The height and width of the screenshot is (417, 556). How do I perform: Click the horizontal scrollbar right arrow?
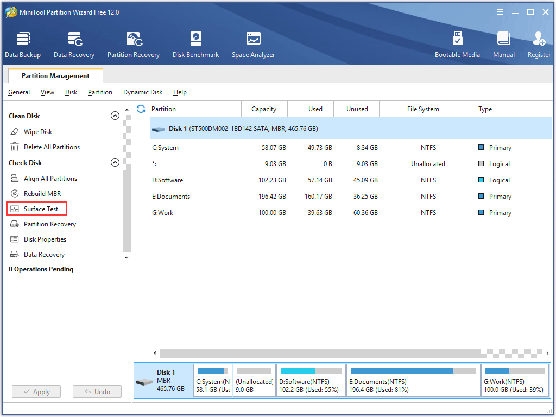click(x=547, y=353)
